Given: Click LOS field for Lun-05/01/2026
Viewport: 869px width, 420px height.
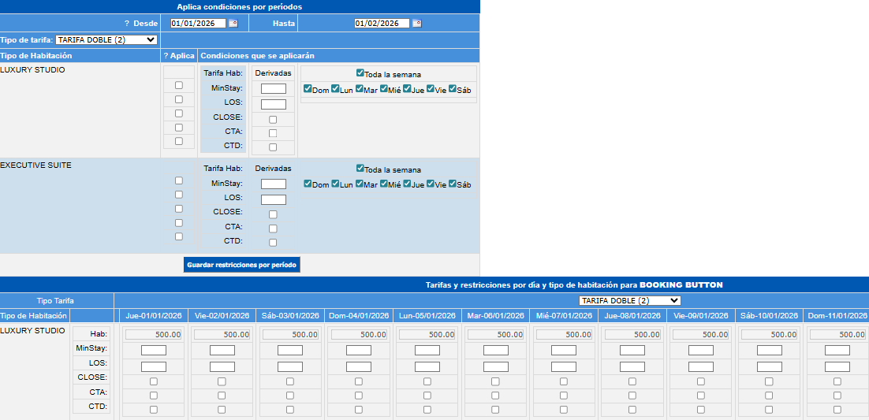Looking at the screenshot, I should (427, 366).
